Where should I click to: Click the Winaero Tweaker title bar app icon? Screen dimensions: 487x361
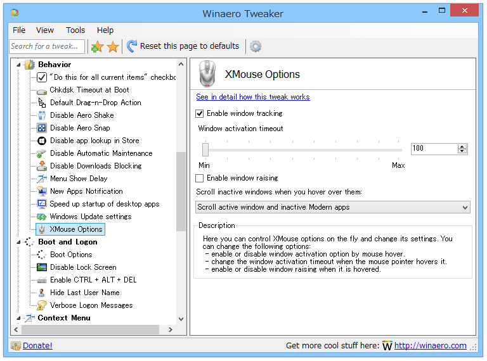(x=15, y=13)
